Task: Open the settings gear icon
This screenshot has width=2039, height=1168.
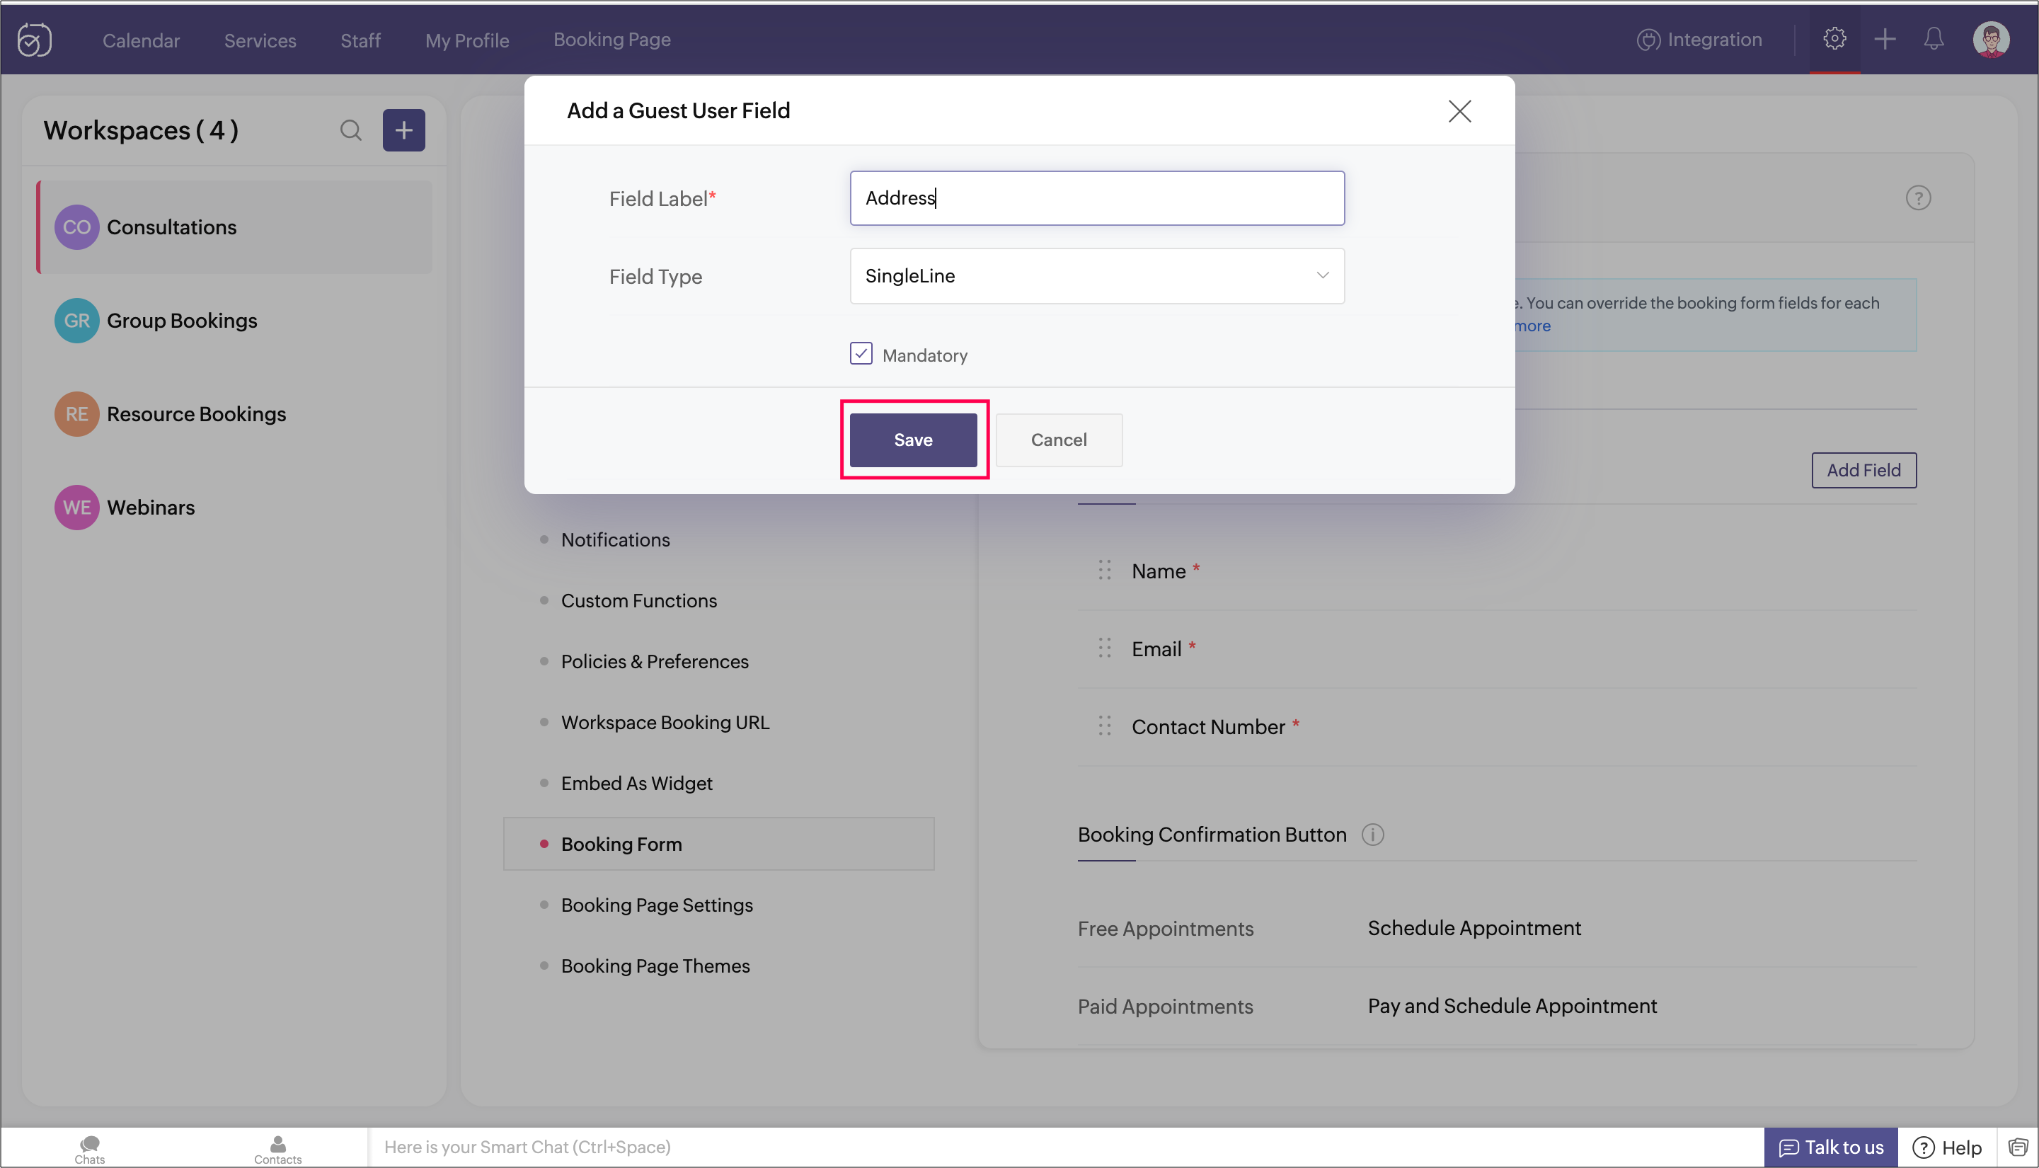Action: pyautogui.click(x=1834, y=38)
